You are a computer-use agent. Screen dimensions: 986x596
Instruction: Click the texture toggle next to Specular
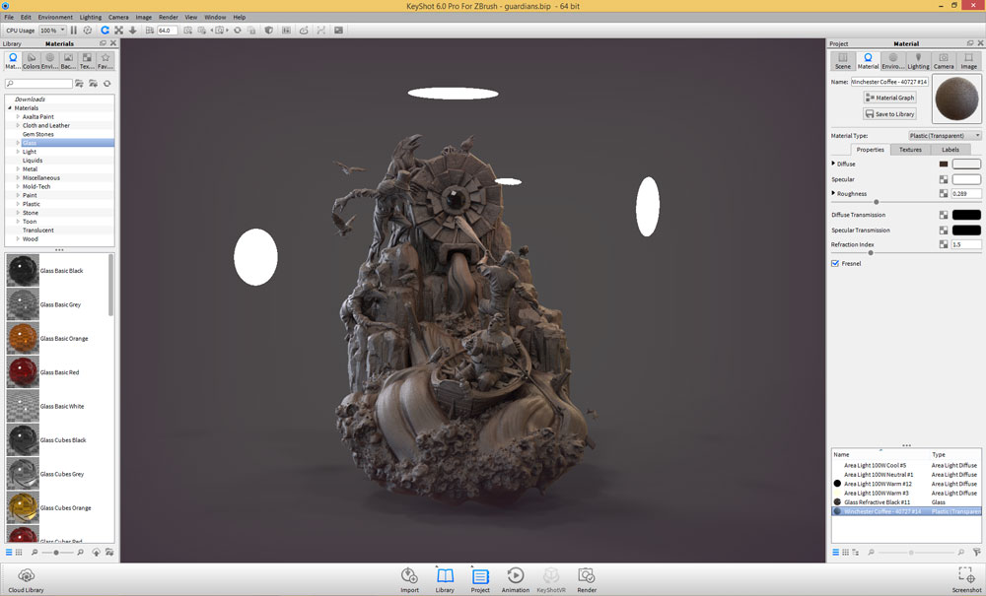944,179
